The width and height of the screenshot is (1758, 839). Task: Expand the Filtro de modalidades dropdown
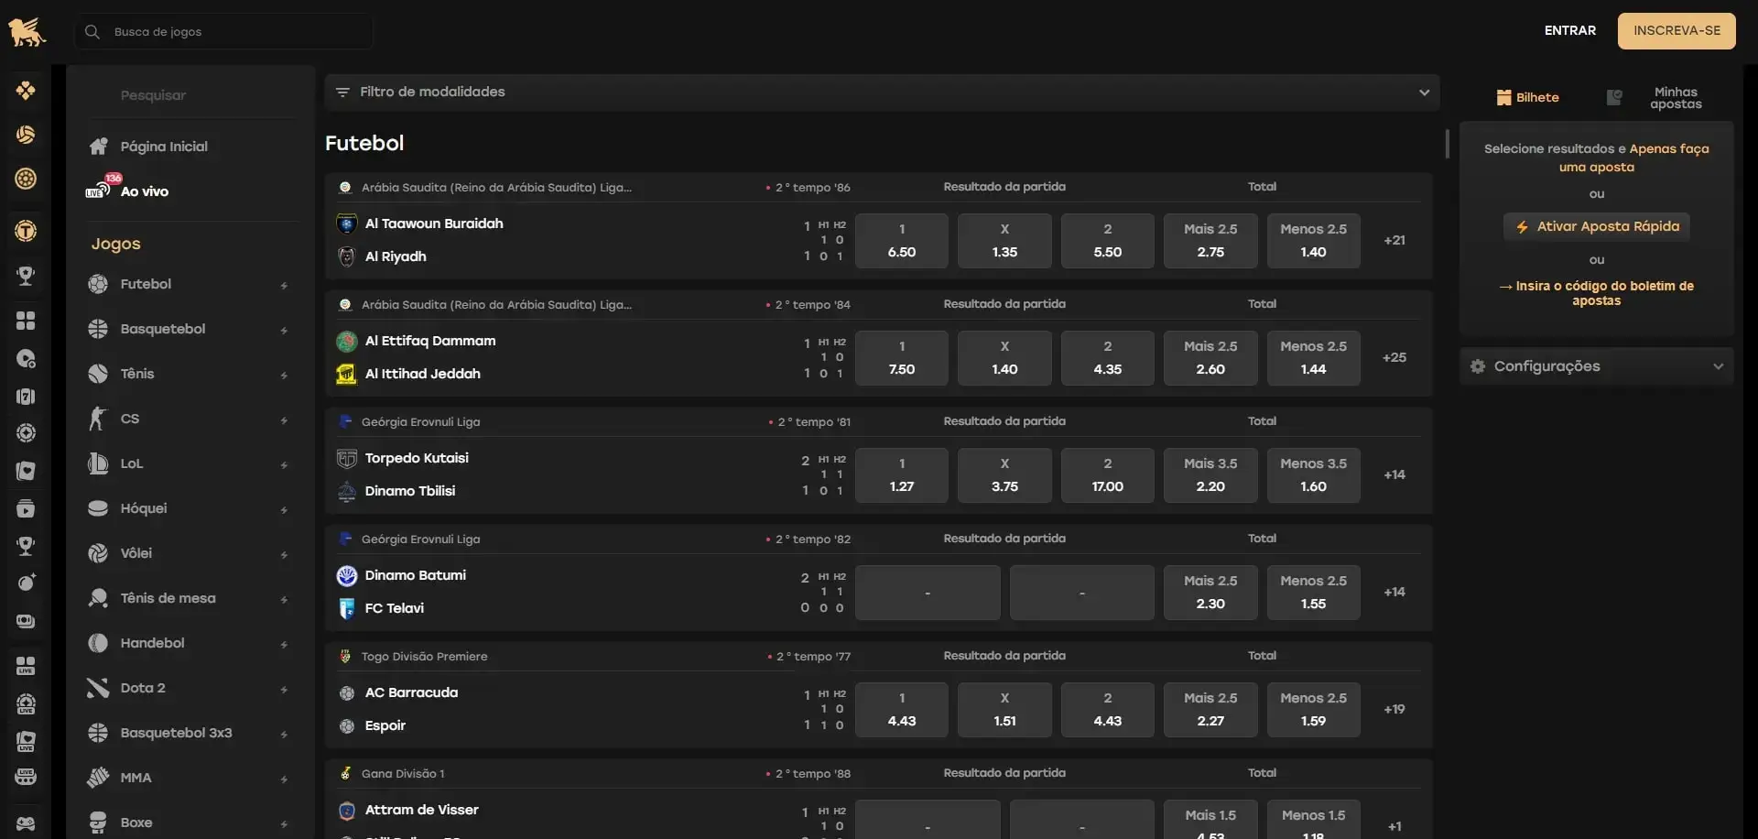881,93
